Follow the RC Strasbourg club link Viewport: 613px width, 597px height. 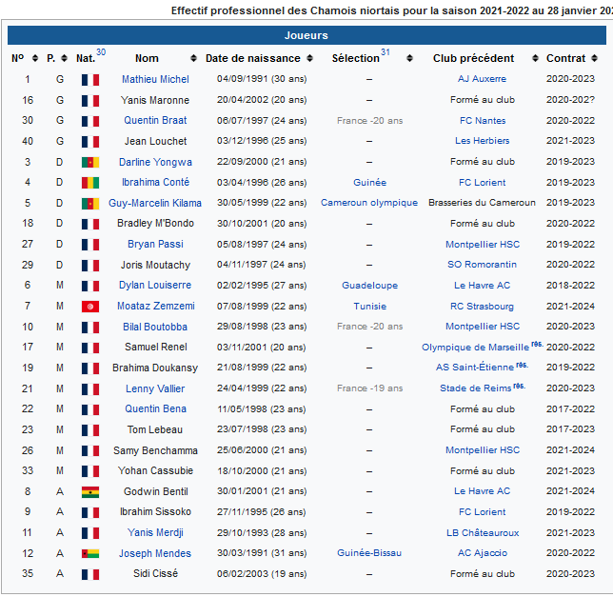coord(482,307)
